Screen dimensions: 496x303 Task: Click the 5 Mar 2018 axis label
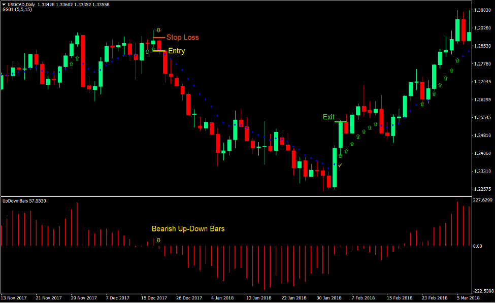[x=468, y=298]
